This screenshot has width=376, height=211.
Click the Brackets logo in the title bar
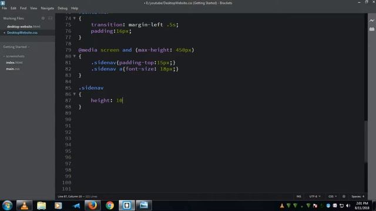(2, 3)
